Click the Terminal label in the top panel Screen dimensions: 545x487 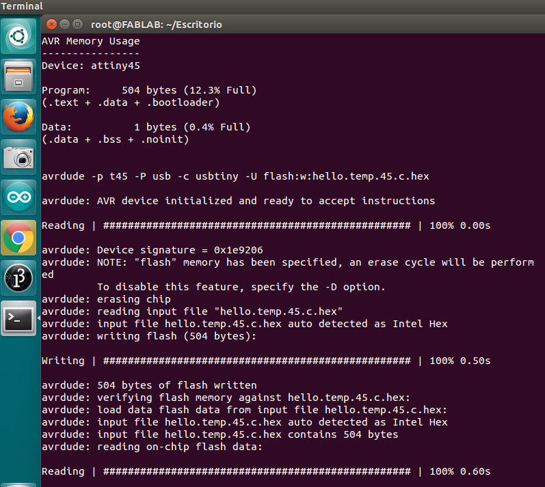(x=22, y=6)
